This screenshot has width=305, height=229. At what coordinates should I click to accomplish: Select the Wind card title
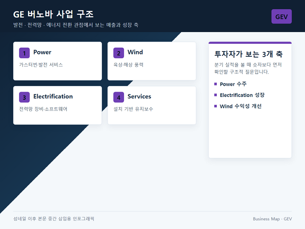pos(135,52)
